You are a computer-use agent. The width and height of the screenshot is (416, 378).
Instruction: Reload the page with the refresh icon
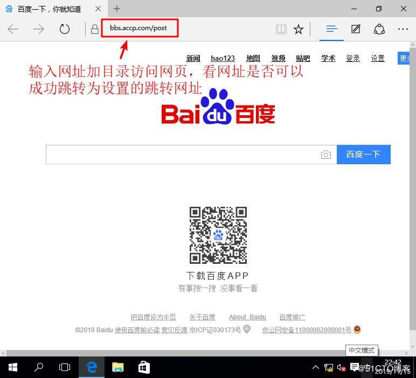65,29
